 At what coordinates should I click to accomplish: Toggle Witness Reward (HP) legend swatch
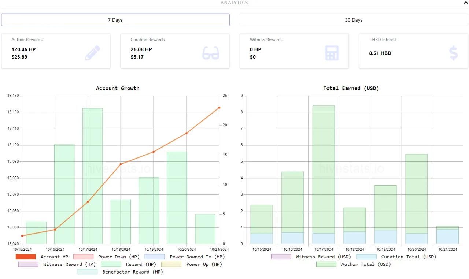point(28,264)
